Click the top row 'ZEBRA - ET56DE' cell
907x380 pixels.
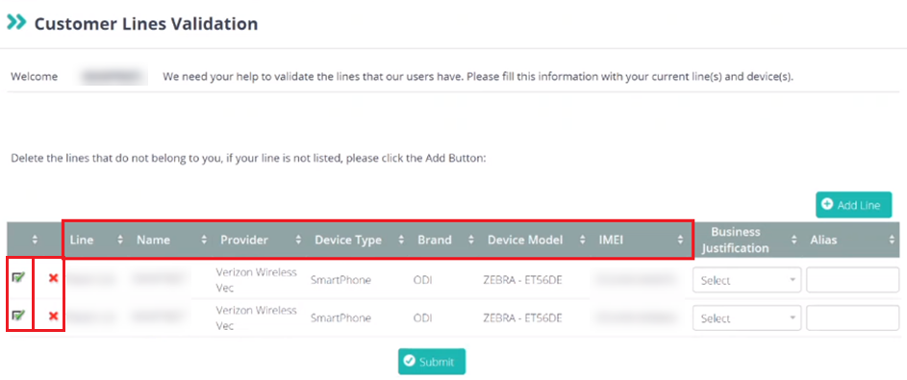523,281
